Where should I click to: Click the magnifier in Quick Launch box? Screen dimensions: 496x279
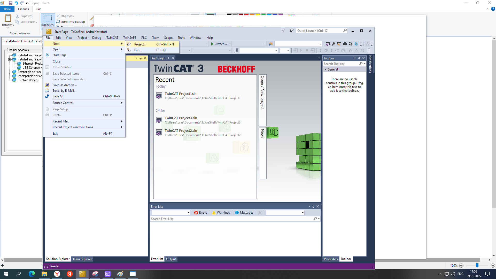click(x=345, y=30)
